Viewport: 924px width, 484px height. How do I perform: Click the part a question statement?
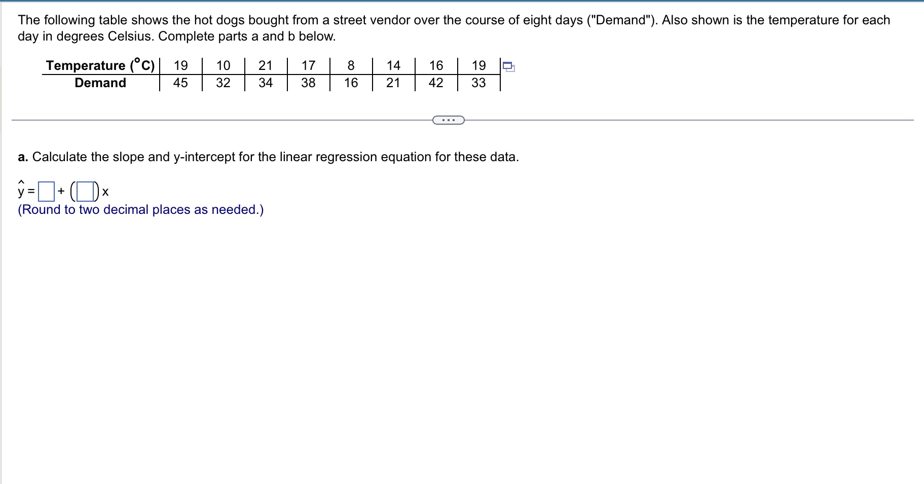pyautogui.click(x=268, y=157)
